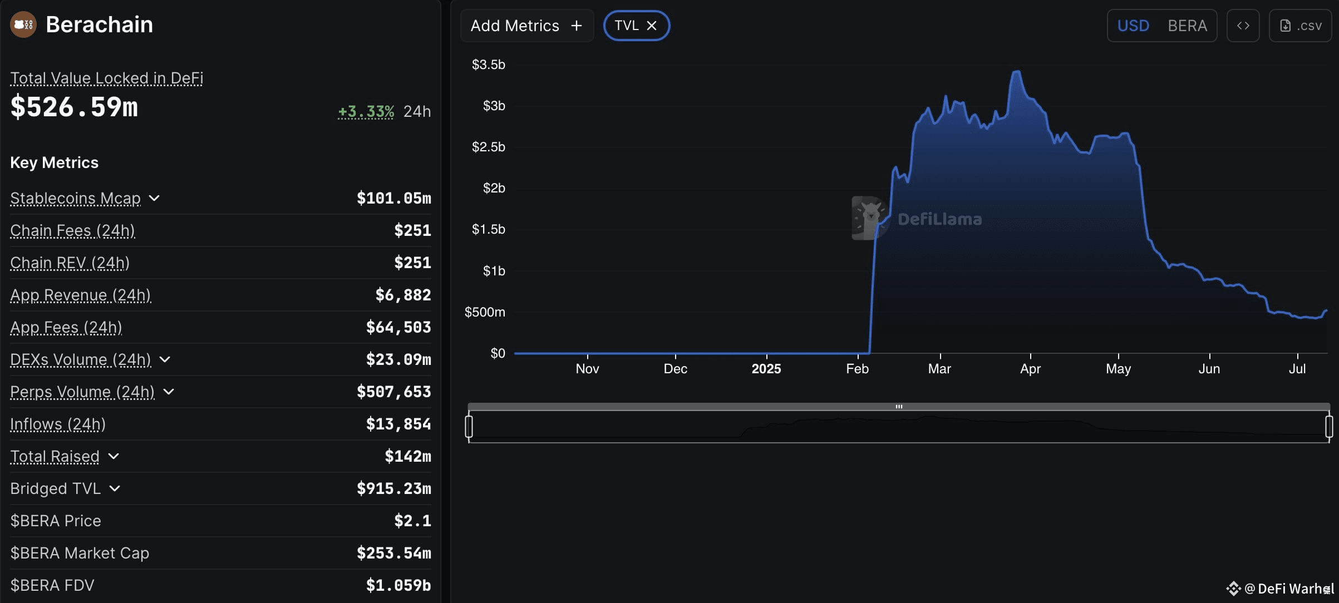
Task: Click the $3.5b y-axis label
Action: pyautogui.click(x=489, y=65)
